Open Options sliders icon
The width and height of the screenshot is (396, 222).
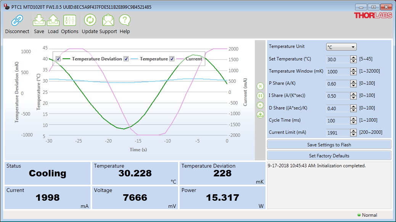[x=69, y=21]
